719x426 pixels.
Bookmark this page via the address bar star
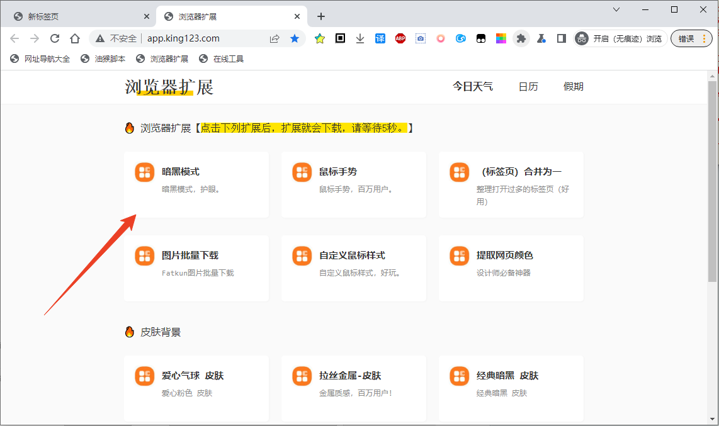coord(295,38)
